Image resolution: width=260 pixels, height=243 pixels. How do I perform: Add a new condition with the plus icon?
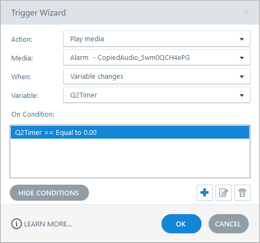[205, 193]
